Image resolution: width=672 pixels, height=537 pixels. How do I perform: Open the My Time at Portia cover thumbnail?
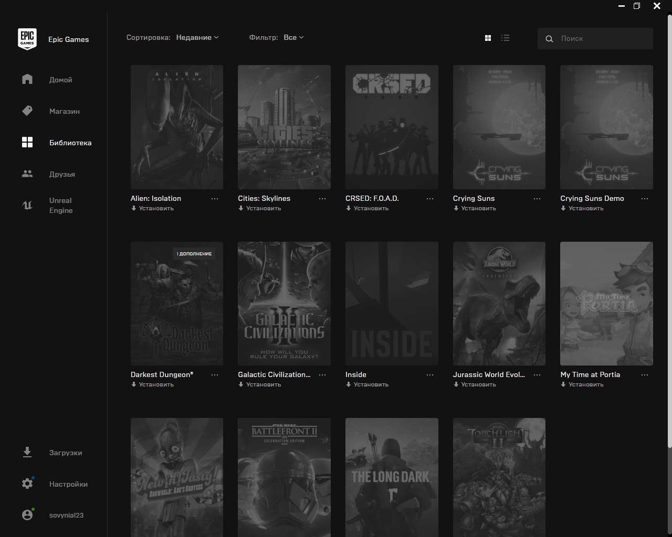pos(606,304)
